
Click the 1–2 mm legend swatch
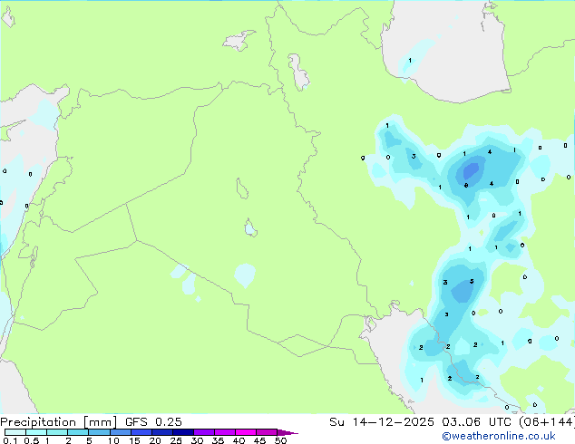(57, 432)
